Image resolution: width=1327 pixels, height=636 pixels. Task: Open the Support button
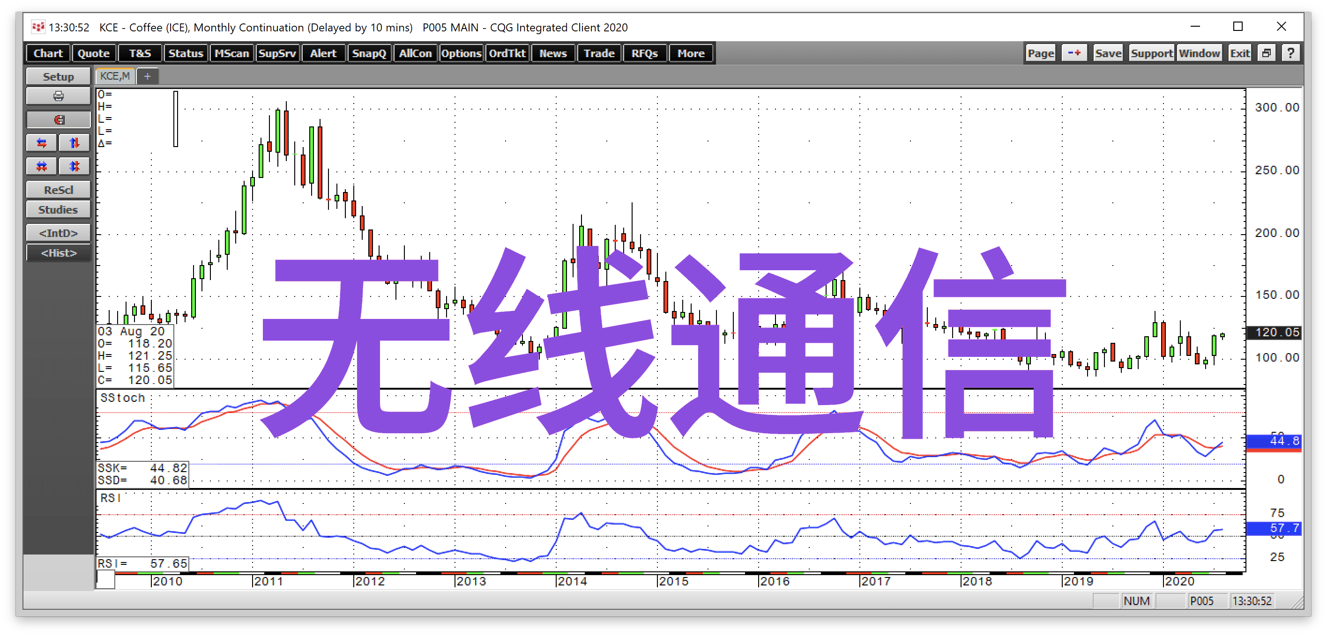[x=1151, y=53]
